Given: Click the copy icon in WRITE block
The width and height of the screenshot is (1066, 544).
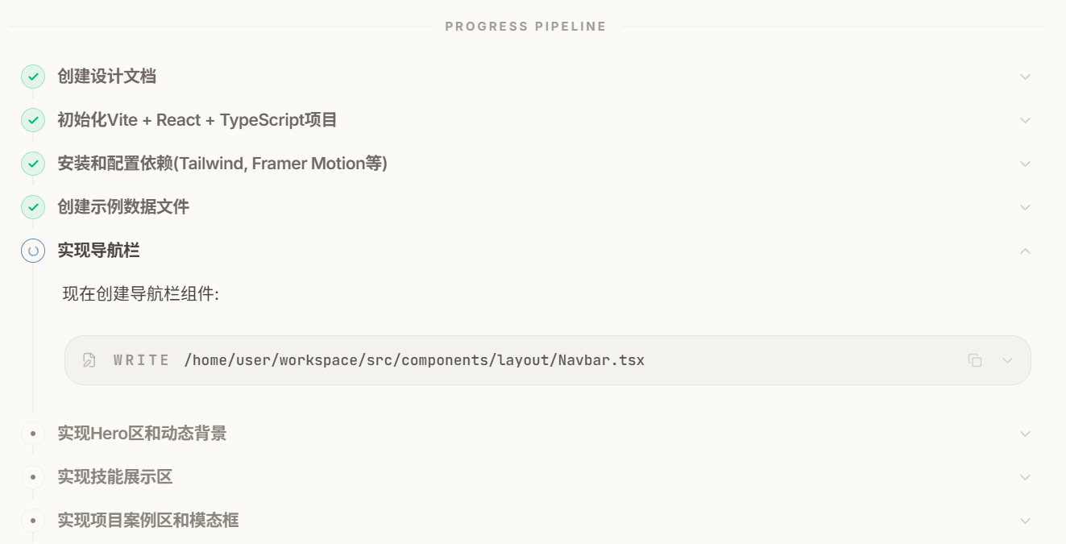Looking at the screenshot, I should [x=975, y=360].
